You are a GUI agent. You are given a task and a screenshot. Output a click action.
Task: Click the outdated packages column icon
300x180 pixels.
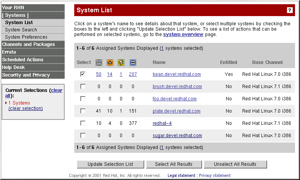coord(133,62)
